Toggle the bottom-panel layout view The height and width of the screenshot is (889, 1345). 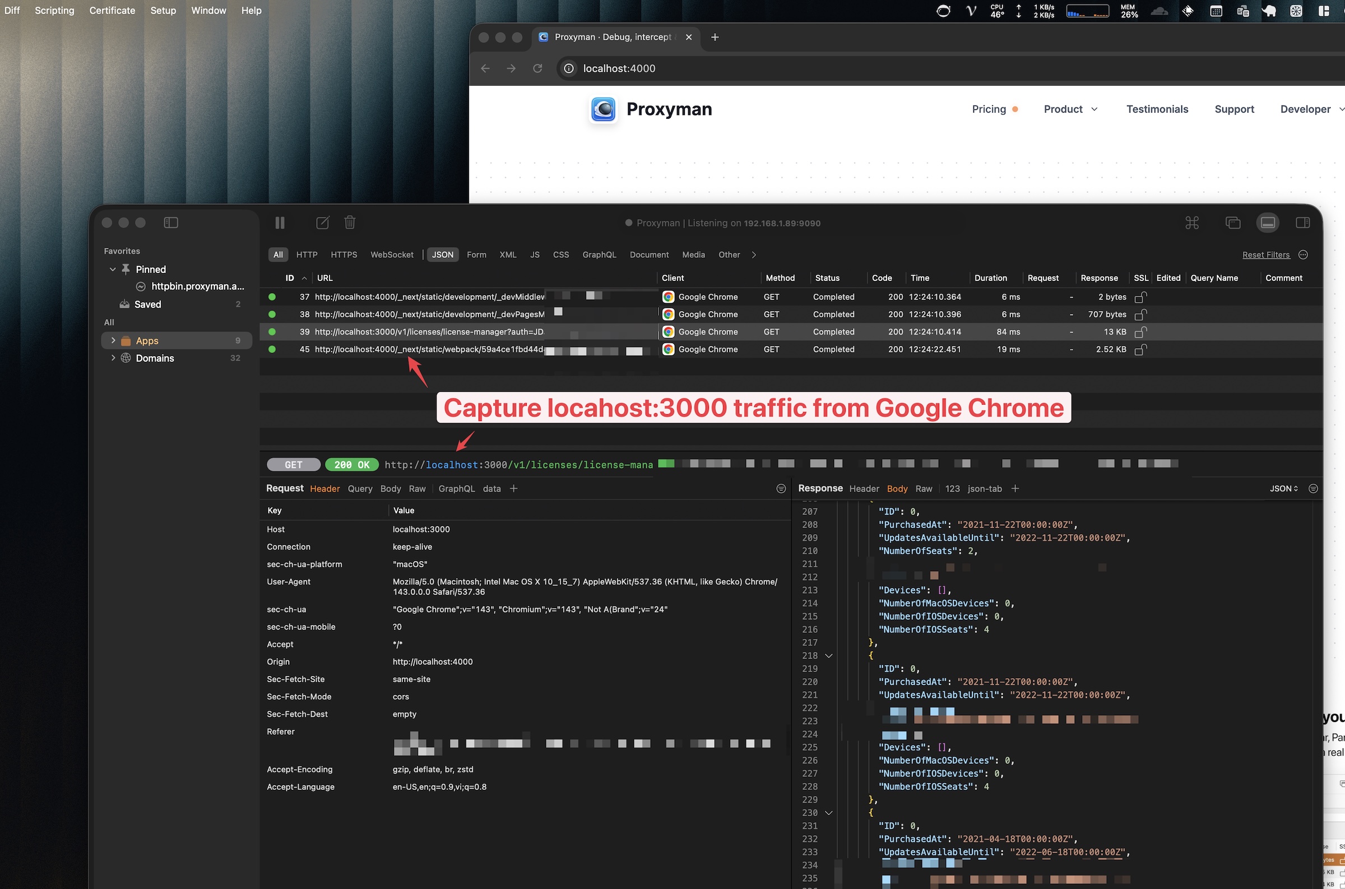click(1268, 223)
